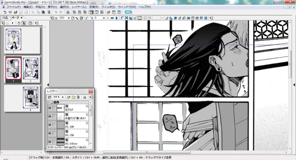Click the Undo arrow icon
Image resolution: width=296 pixels, height=160 pixels.
56,12
